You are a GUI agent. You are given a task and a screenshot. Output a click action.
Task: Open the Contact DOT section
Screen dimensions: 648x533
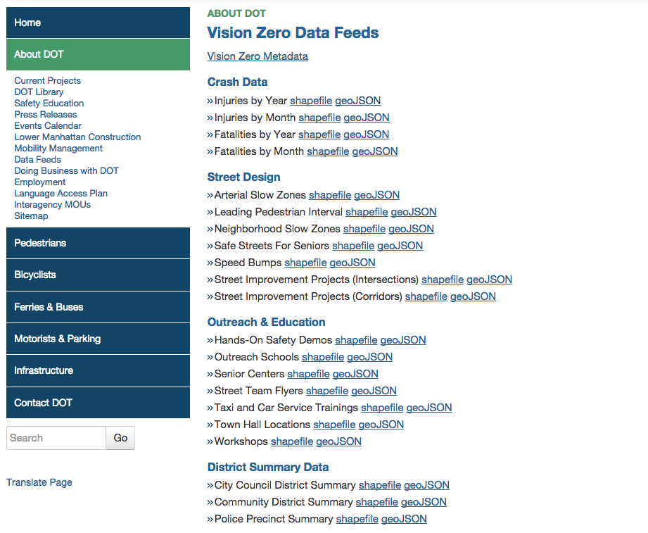point(98,402)
